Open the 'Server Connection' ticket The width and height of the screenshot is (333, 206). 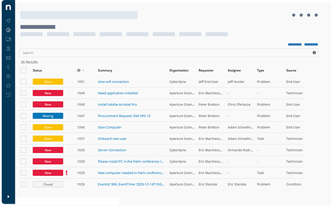(x=112, y=150)
